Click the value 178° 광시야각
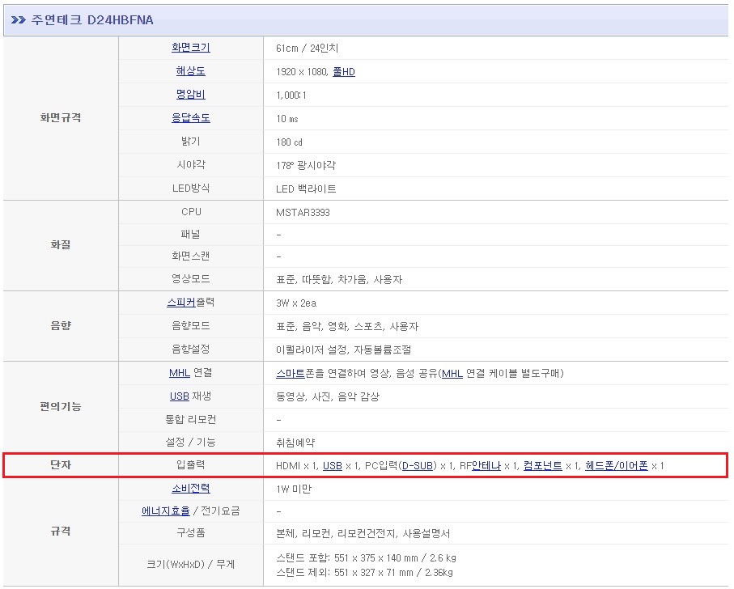Viewport: 734px width, 589px height. pyautogui.click(x=306, y=166)
